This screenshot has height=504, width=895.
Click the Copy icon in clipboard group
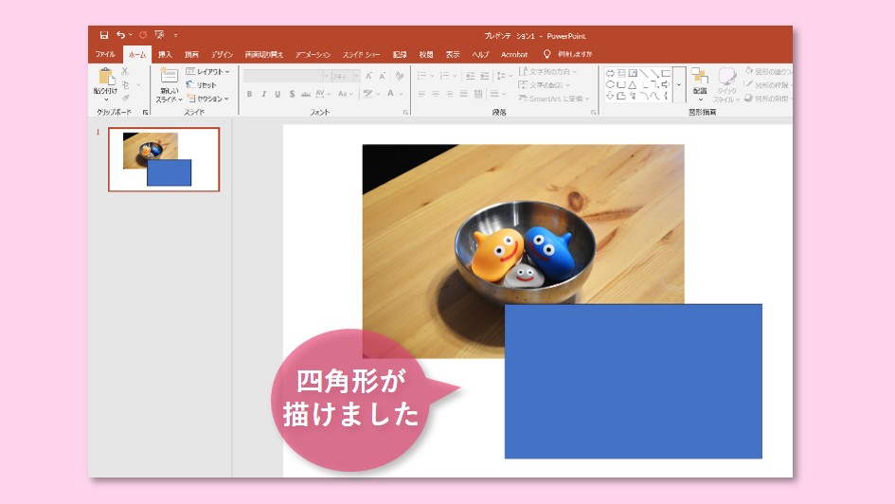click(x=126, y=85)
